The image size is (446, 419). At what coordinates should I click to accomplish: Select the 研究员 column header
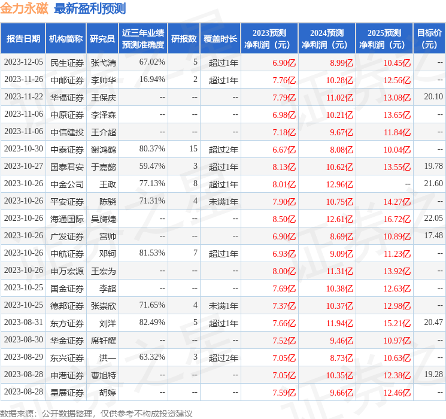point(102,38)
